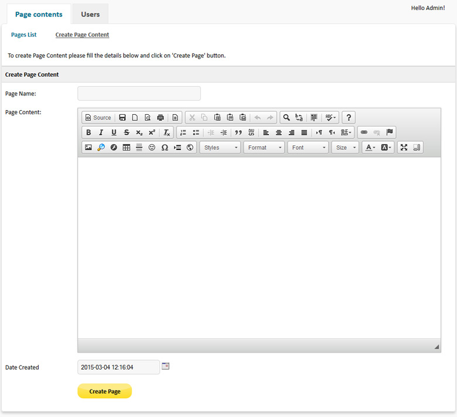The image size is (457, 417).
Task: Click the Copy icon
Action: (x=204, y=118)
